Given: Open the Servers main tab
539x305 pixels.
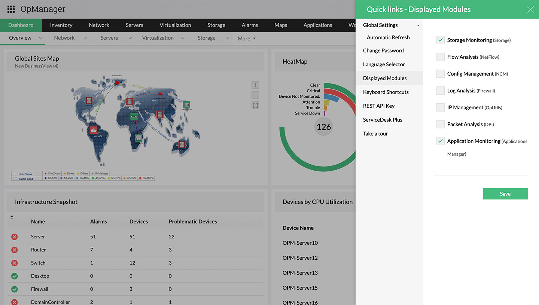Looking at the screenshot, I should pyautogui.click(x=134, y=25).
